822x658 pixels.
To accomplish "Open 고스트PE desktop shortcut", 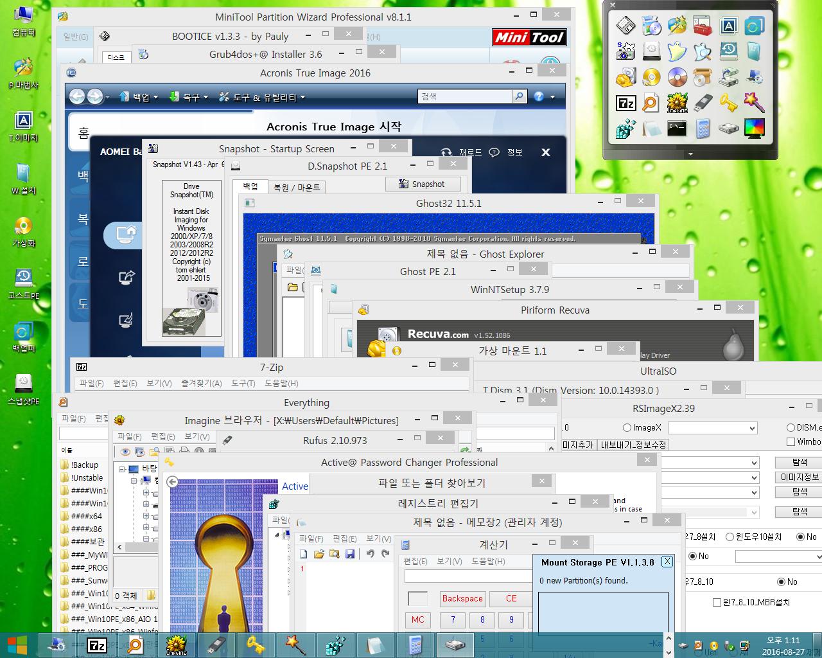I will 24,285.
